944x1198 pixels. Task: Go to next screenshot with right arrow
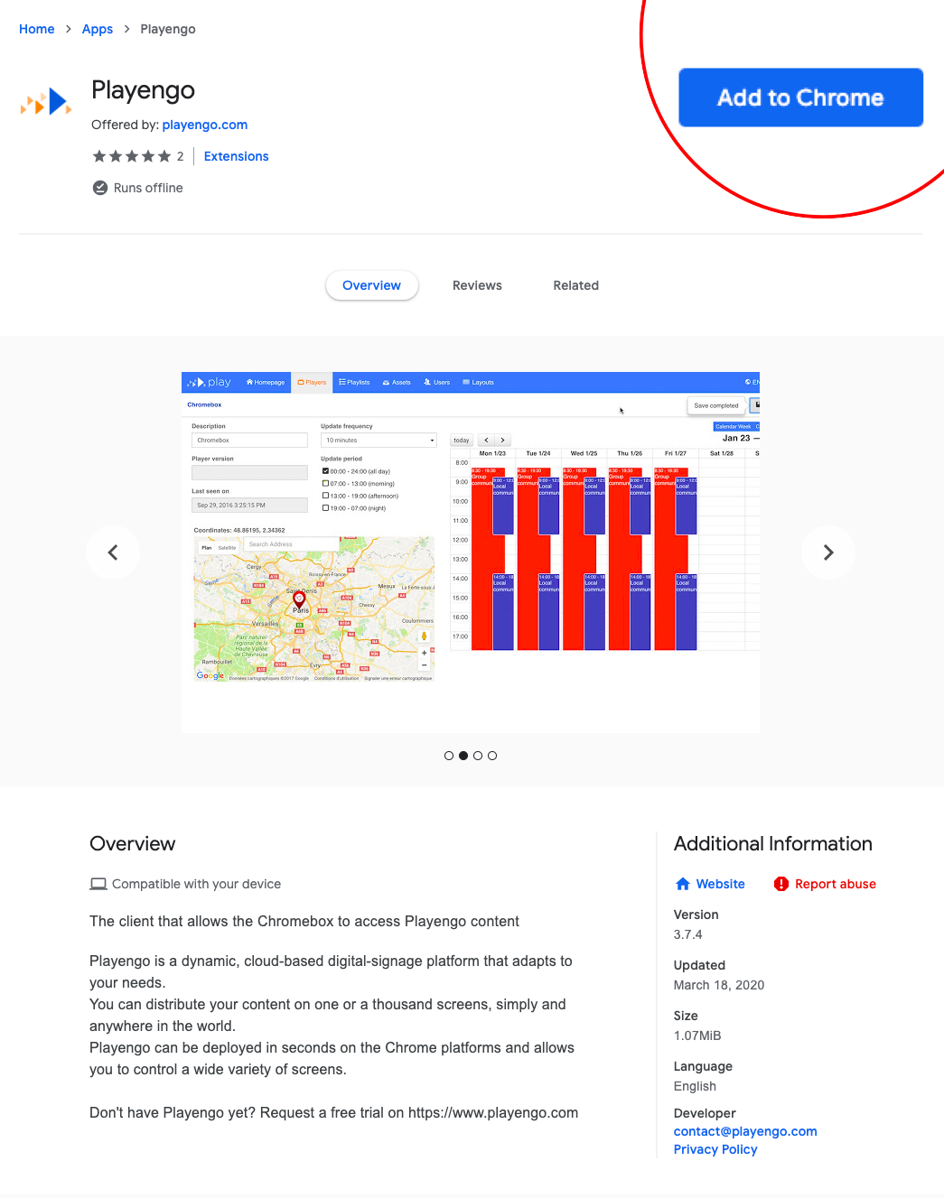coord(828,553)
